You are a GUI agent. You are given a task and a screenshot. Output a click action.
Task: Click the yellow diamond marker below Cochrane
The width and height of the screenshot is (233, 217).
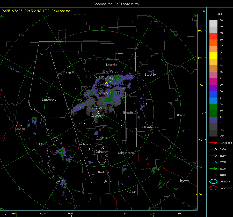click(x=89, y=149)
